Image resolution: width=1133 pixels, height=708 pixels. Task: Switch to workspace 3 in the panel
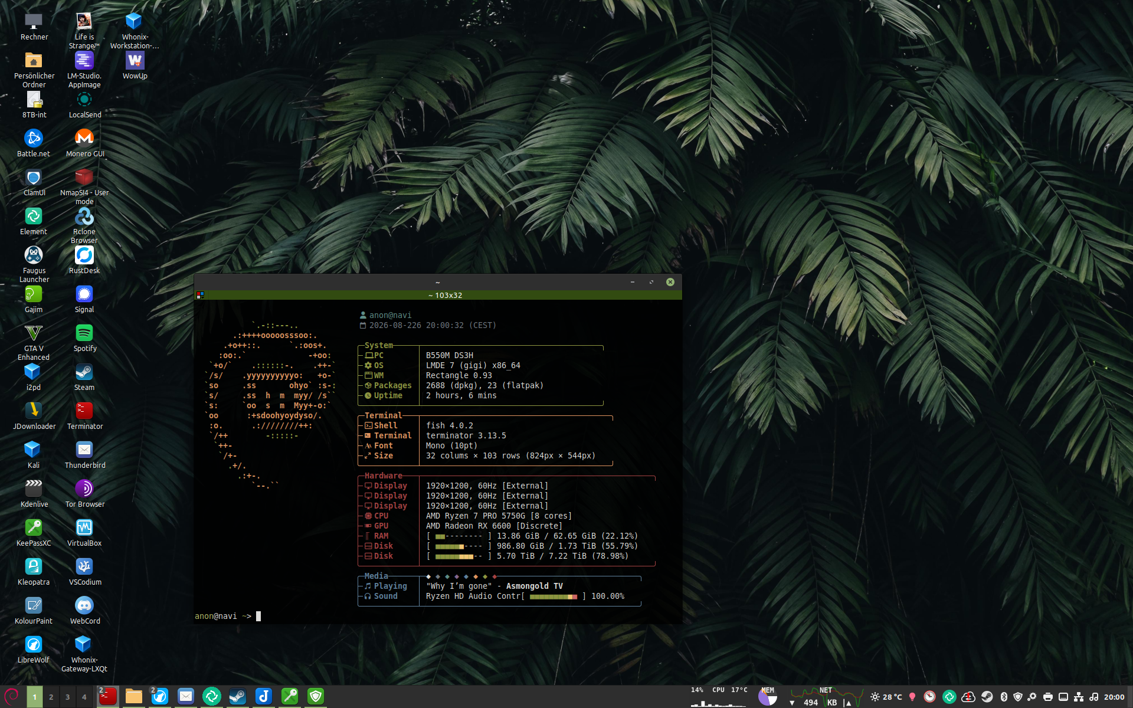67,697
